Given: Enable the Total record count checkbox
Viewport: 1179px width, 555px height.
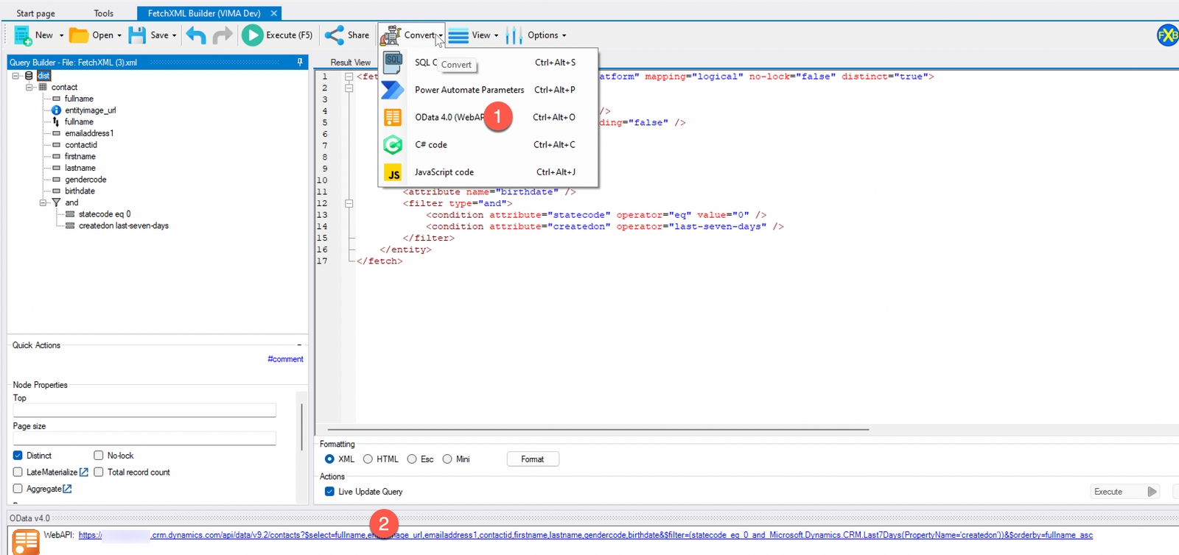Looking at the screenshot, I should point(98,473).
